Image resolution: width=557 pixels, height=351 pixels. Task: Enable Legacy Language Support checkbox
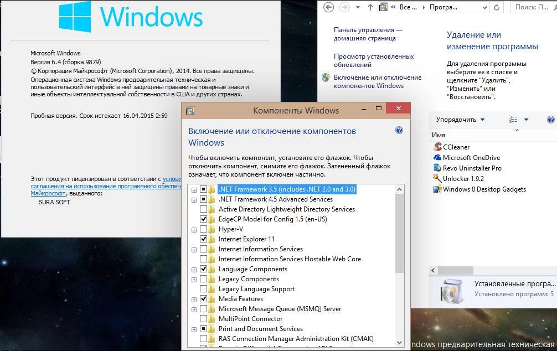point(204,289)
